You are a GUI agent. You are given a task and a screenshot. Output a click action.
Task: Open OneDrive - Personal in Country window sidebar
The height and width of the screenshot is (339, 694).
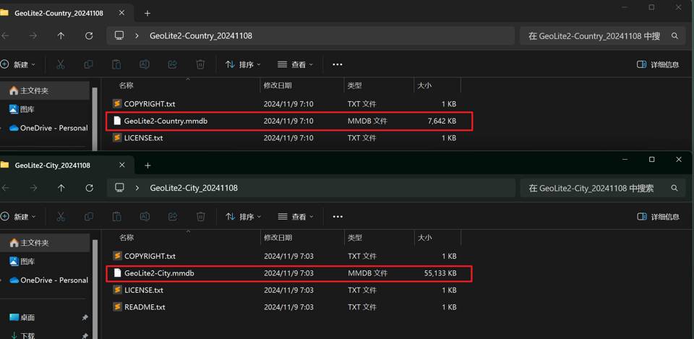click(x=53, y=128)
